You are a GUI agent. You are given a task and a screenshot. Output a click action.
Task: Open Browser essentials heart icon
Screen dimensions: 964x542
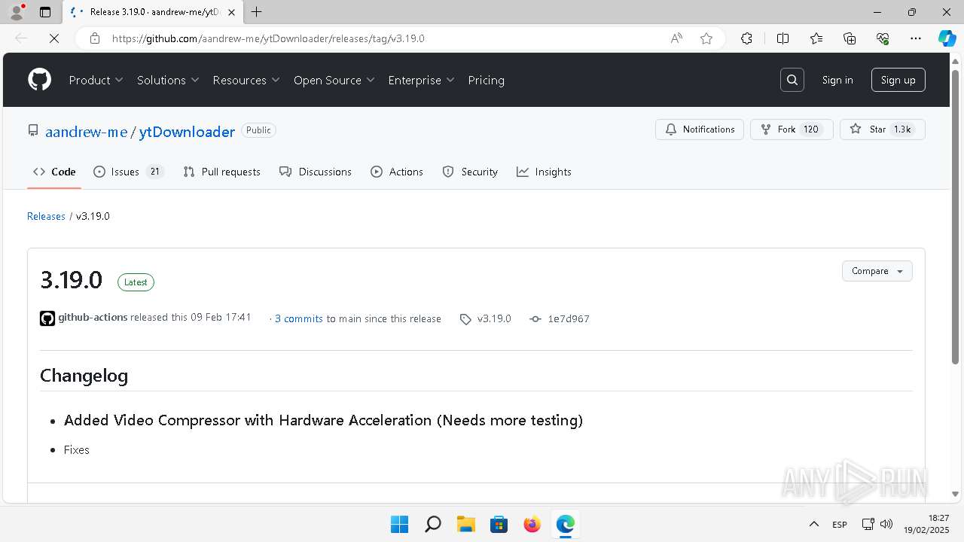pyautogui.click(x=883, y=38)
